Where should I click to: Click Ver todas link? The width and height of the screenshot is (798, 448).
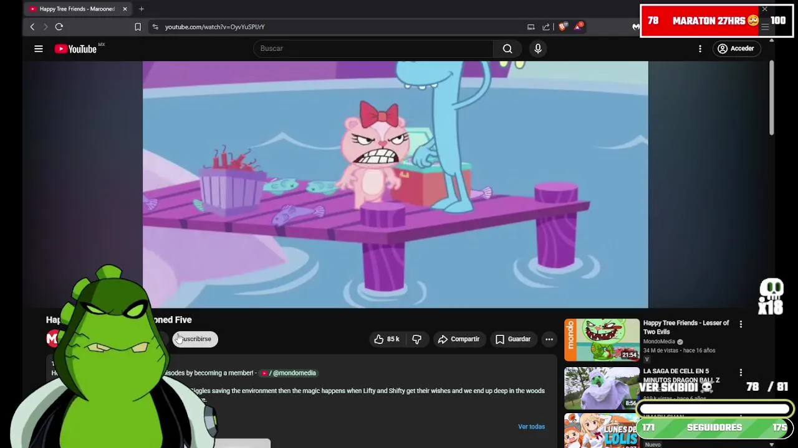531,427
